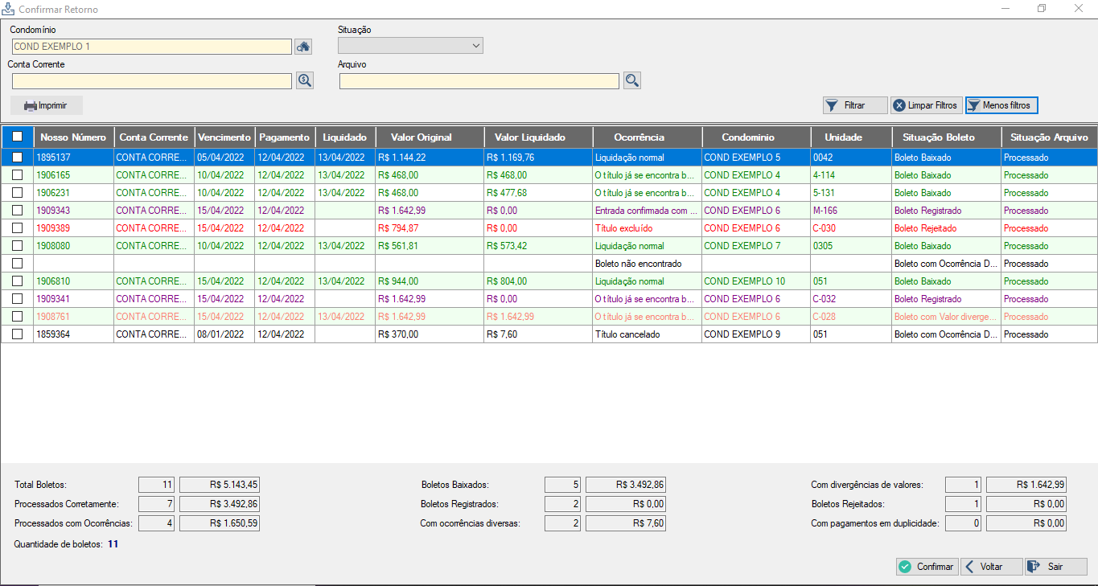Click the search icon next to Conta Corrente

point(304,80)
